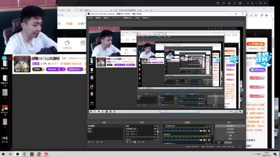Screen dimensions: 280x157
Task: Click the 直播 link on the Douyu page
Action: pos(69,24)
